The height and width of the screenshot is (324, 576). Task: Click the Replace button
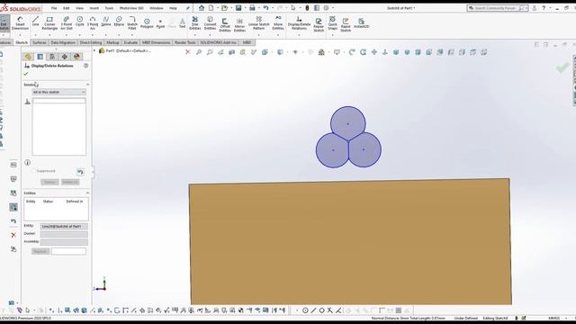click(x=40, y=251)
